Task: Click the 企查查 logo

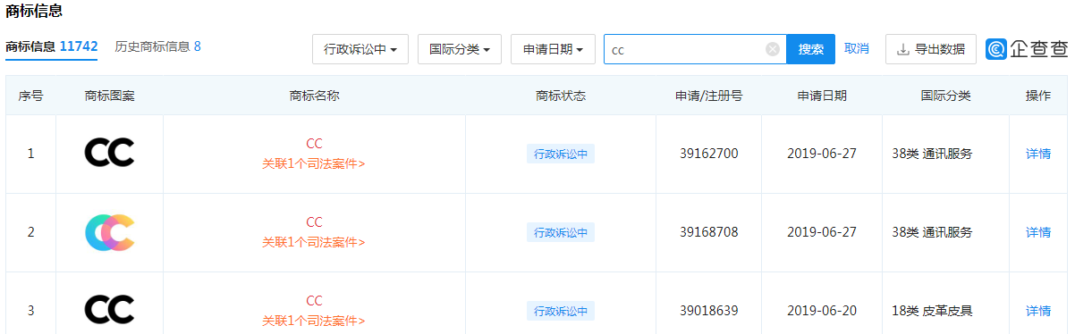Action: tap(1028, 49)
